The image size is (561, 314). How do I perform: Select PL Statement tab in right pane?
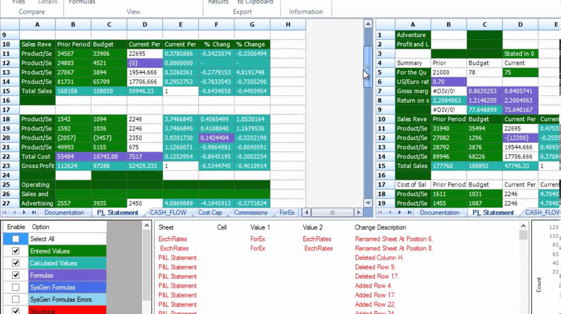tap(493, 212)
